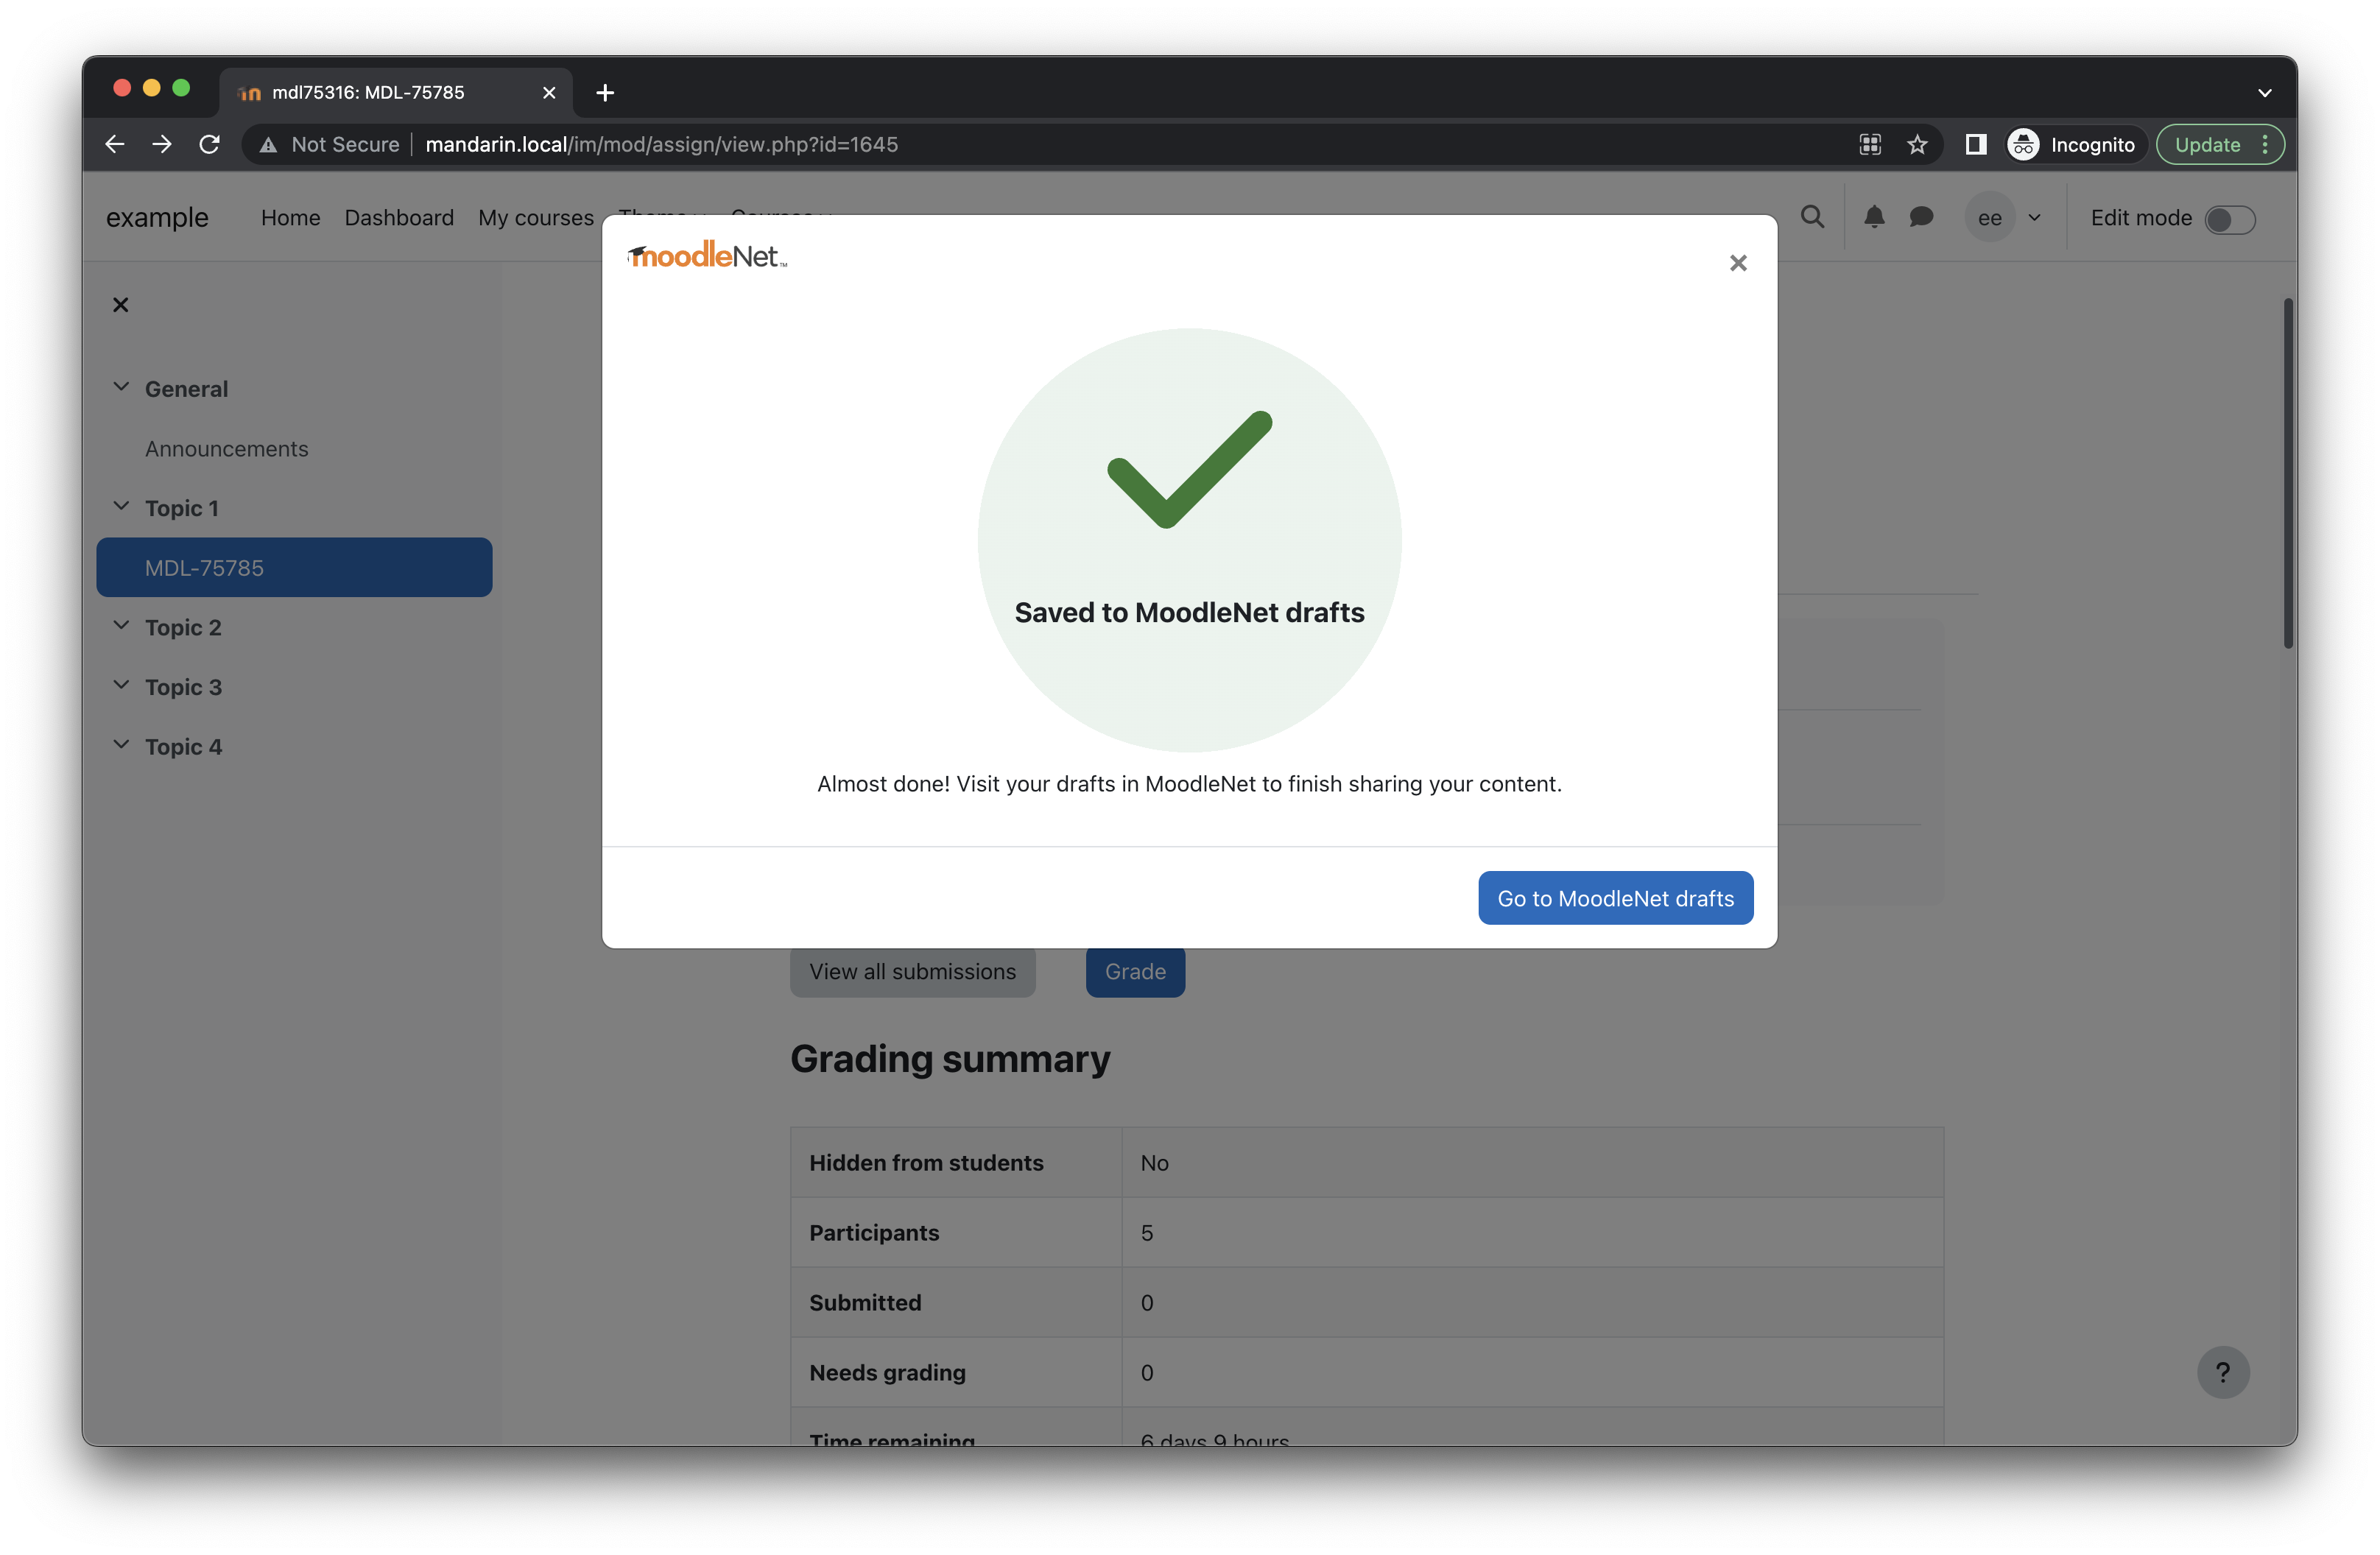Close the course index drawer
The image size is (2380, 1555).
(x=120, y=305)
